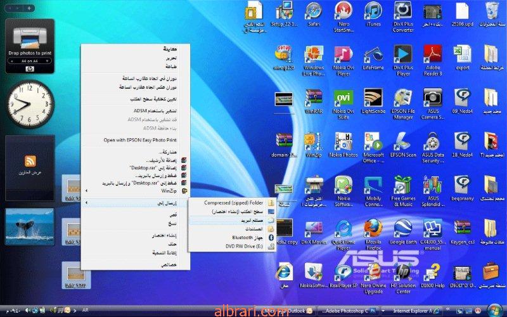Viewport: 507px width, 317px height.
Task: Open the CX4300 manual icon
Action: point(433,234)
